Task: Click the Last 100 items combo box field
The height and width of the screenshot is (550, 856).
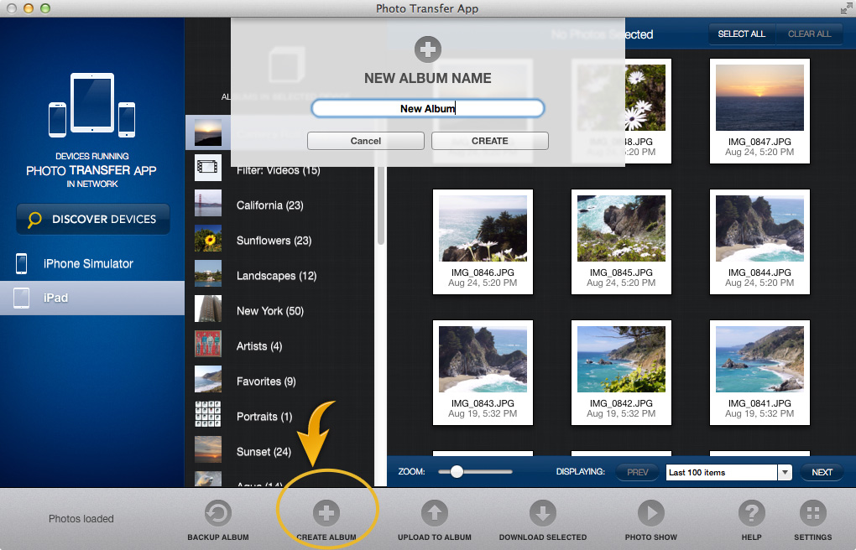Action: [722, 472]
